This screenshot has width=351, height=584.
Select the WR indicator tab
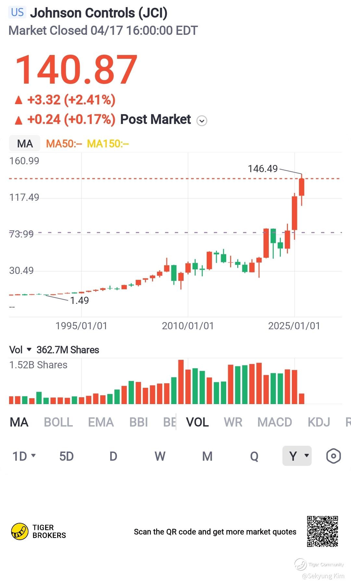click(233, 422)
